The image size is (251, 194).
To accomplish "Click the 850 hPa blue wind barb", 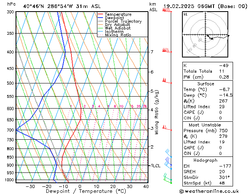I will click(168, 153).
